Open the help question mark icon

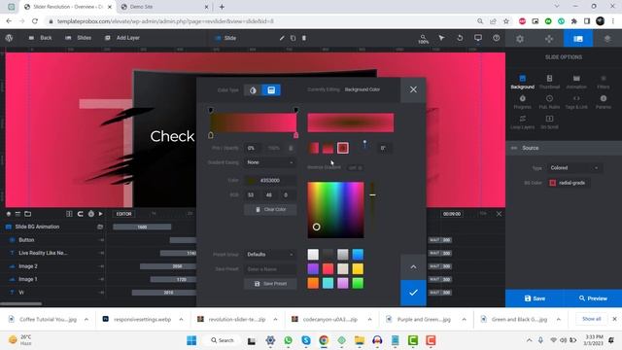click(x=497, y=38)
